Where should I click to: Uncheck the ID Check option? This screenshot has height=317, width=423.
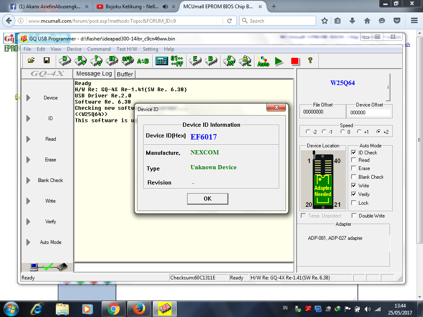coord(354,152)
